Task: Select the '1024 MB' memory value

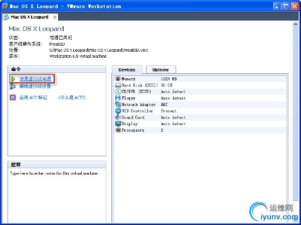Action: pos(169,79)
